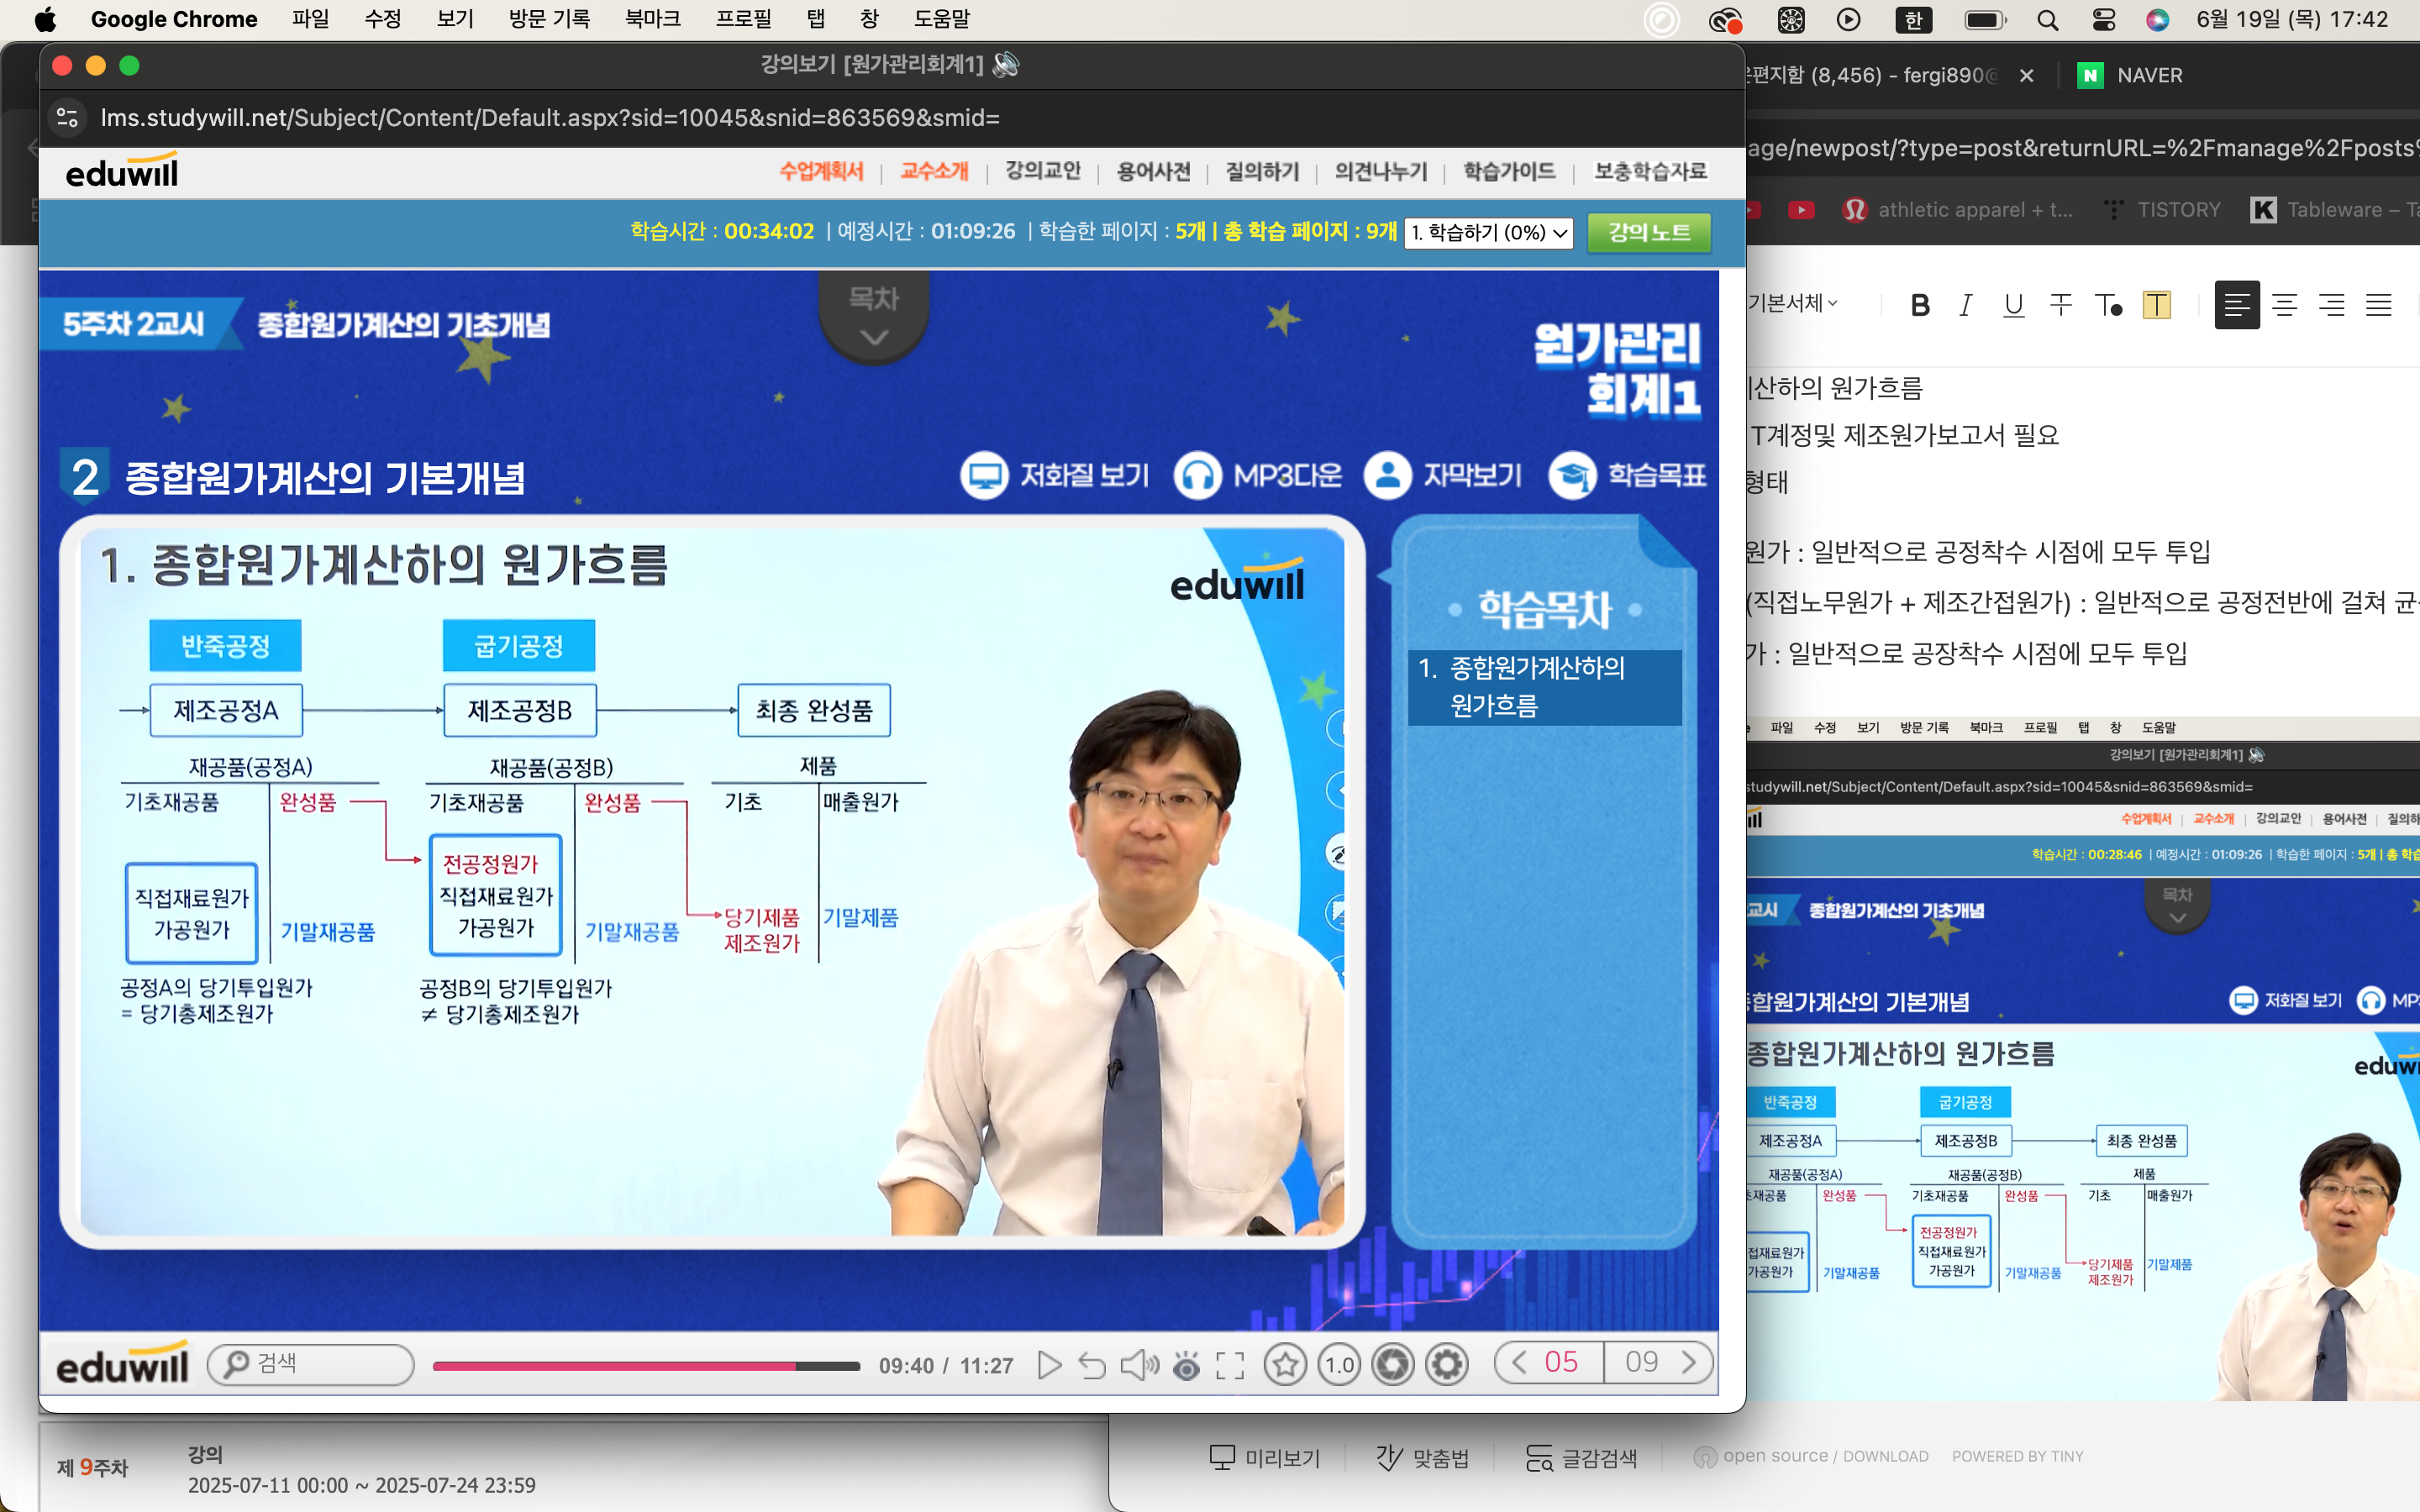Open the 북마크 menu in macOS menu bar
This screenshot has width=2420, height=1512.
click(x=652, y=19)
